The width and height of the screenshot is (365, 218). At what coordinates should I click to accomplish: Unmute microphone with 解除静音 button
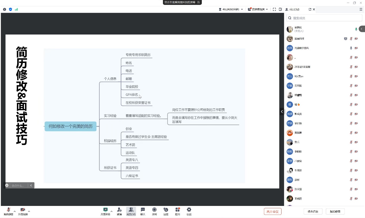pyautogui.click(x=335, y=212)
